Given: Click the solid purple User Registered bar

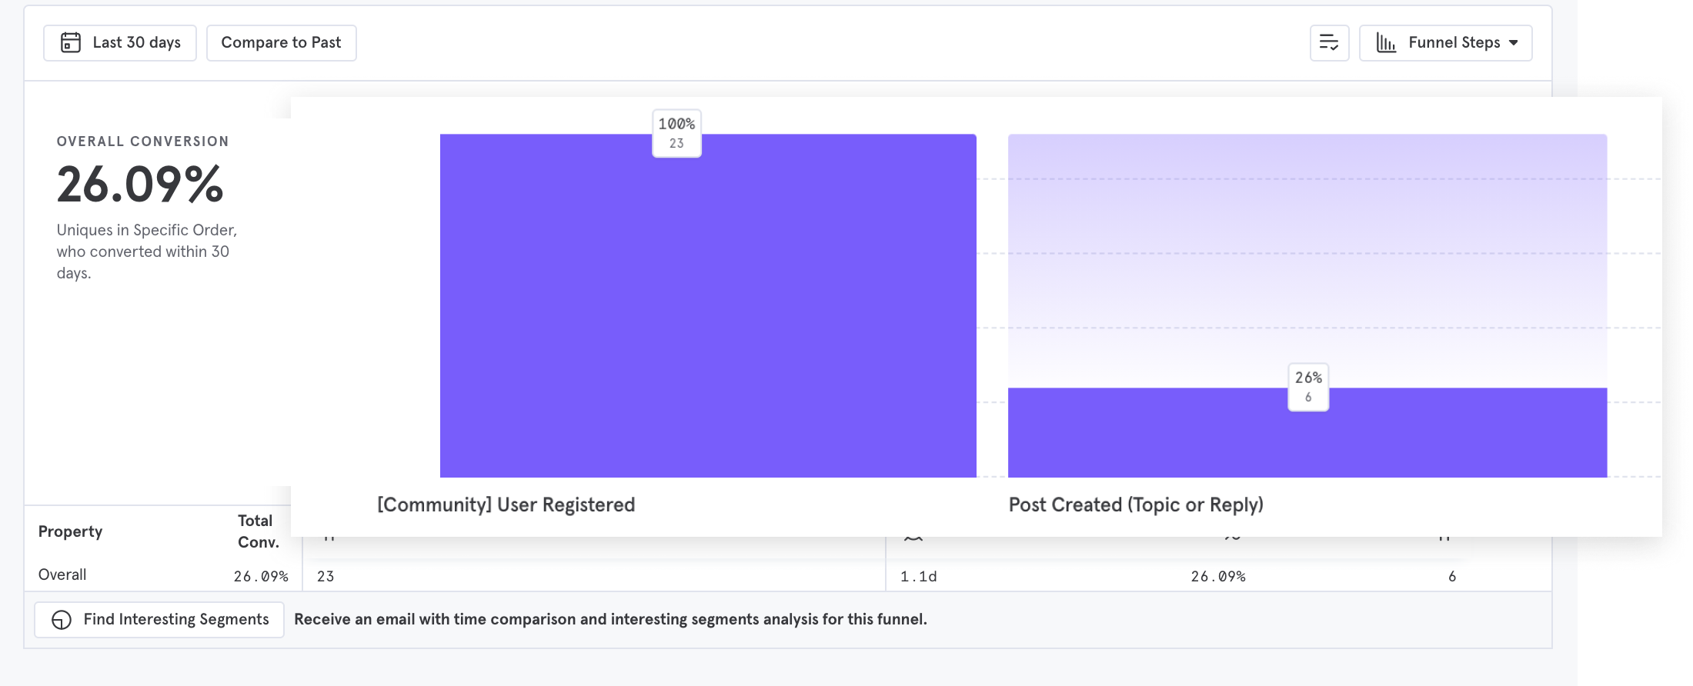Looking at the screenshot, I should pyautogui.click(x=708, y=306).
